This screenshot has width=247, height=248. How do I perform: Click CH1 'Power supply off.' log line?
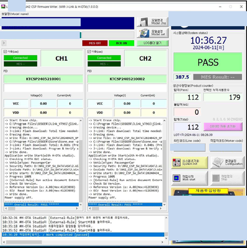[19, 198]
